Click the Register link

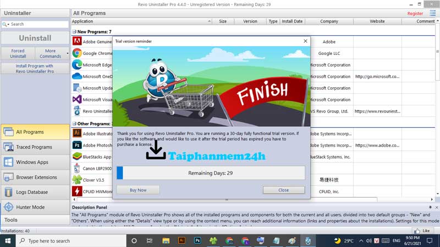tap(415, 13)
